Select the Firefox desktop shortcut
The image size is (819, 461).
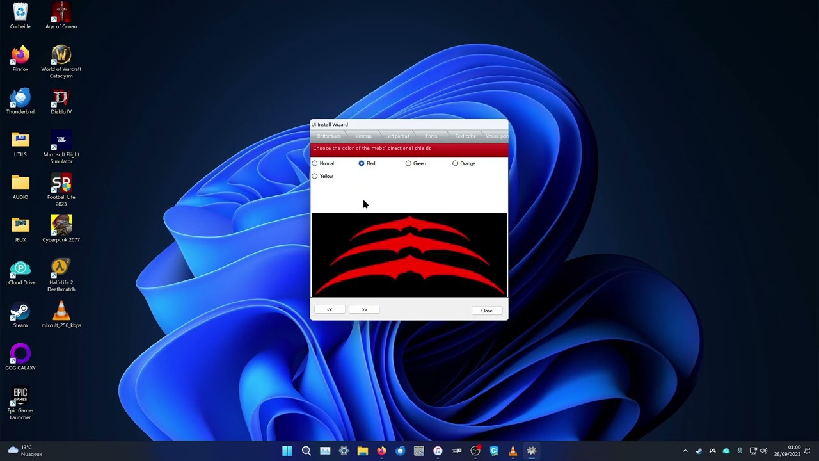tap(20, 59)
